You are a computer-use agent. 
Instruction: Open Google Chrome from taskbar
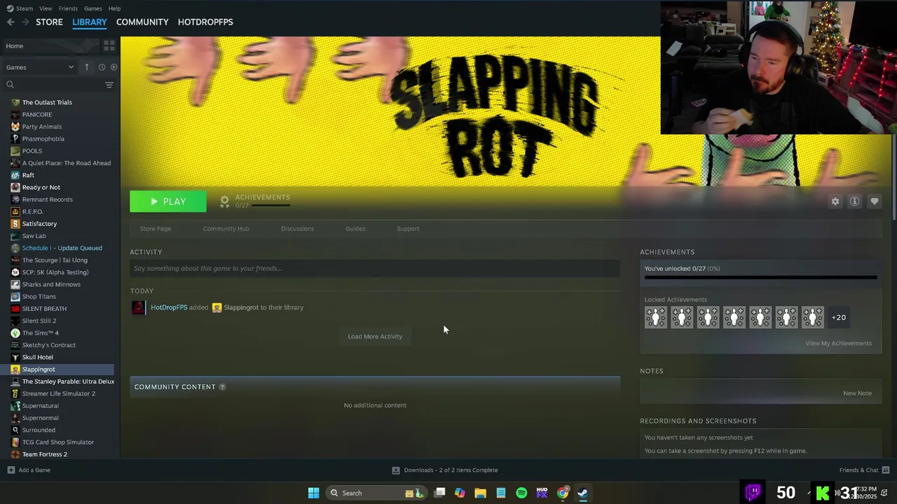coord(563,493)
